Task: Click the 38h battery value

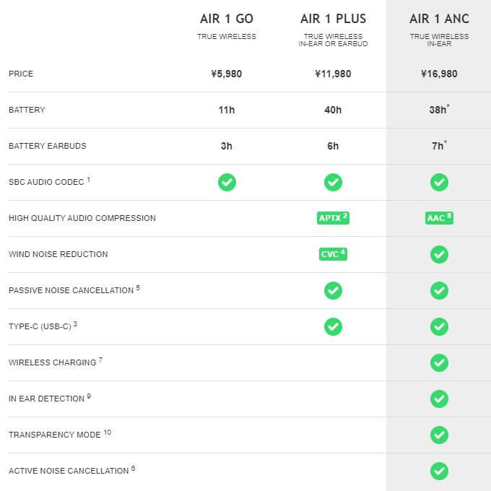Action: pyautogui.click(x=439, y=110)
